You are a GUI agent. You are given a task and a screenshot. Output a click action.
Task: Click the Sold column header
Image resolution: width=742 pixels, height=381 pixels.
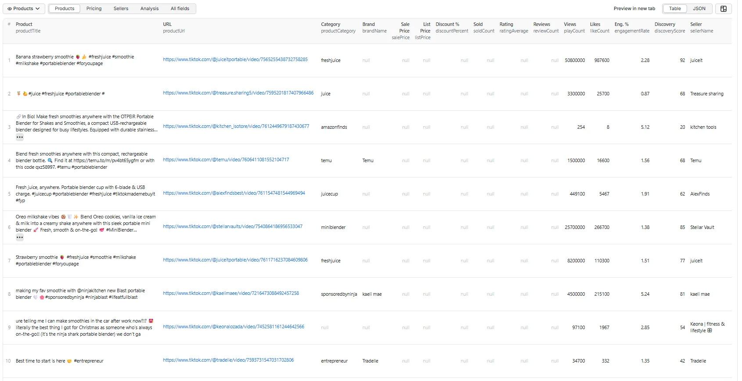478,24
